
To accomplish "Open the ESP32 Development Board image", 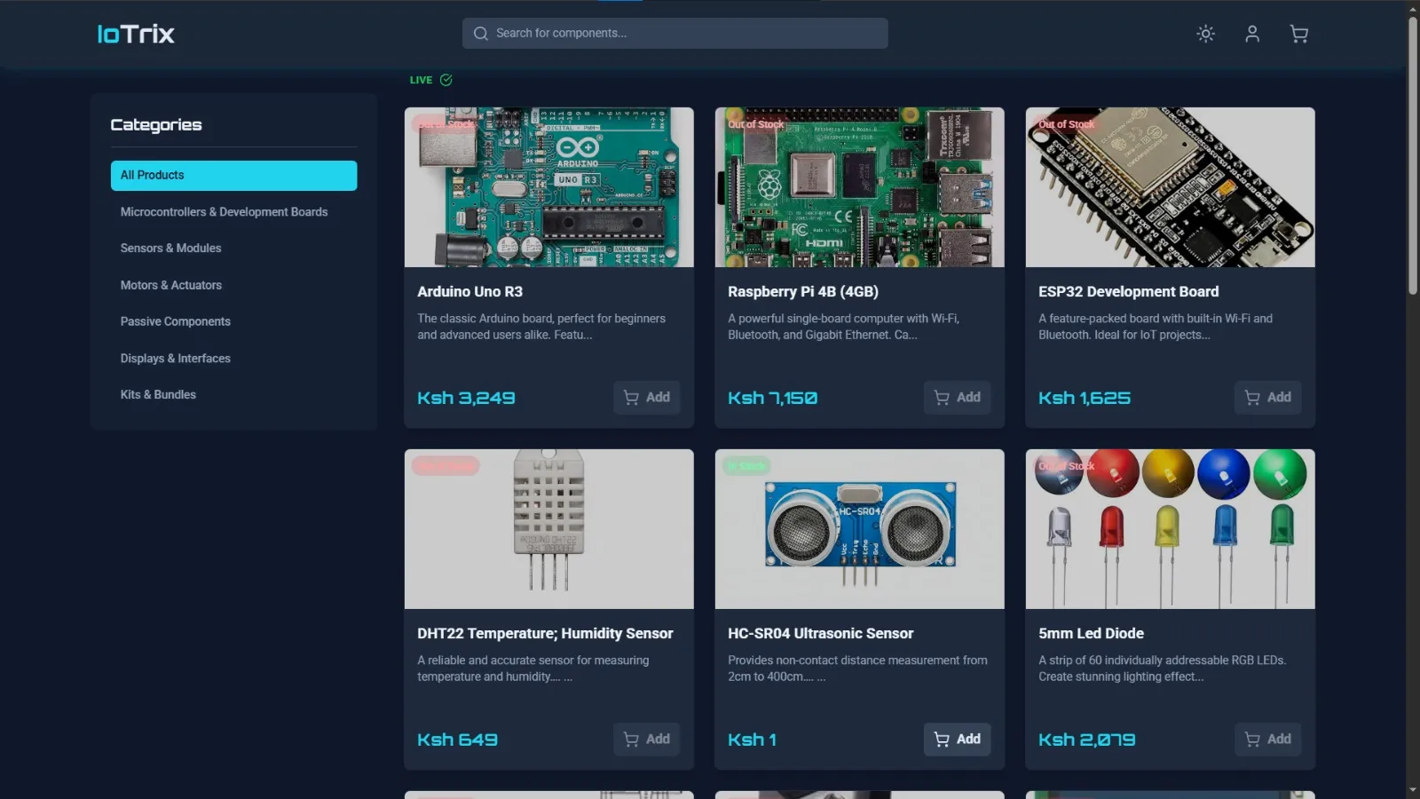I will [1171, 187].
